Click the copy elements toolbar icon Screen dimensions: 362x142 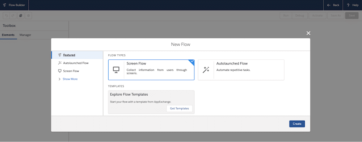click(21, 16)
